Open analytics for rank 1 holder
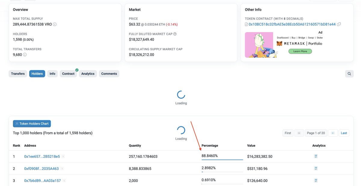This screenshot has width=361, height=186. 316,156
